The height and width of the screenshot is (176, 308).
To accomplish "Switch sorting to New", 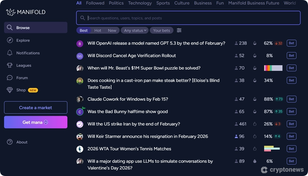I will coord(112,30).
